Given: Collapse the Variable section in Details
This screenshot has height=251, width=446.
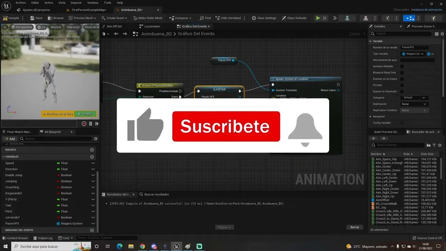Looking at the screenshot, I should click(x=371, y=41).
